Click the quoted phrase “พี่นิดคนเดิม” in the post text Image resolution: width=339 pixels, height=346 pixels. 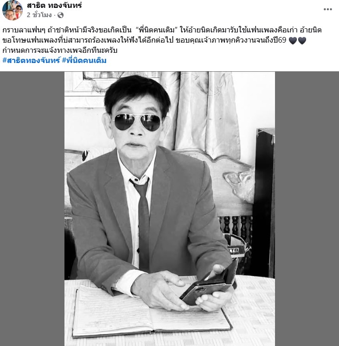coord(157,30)
